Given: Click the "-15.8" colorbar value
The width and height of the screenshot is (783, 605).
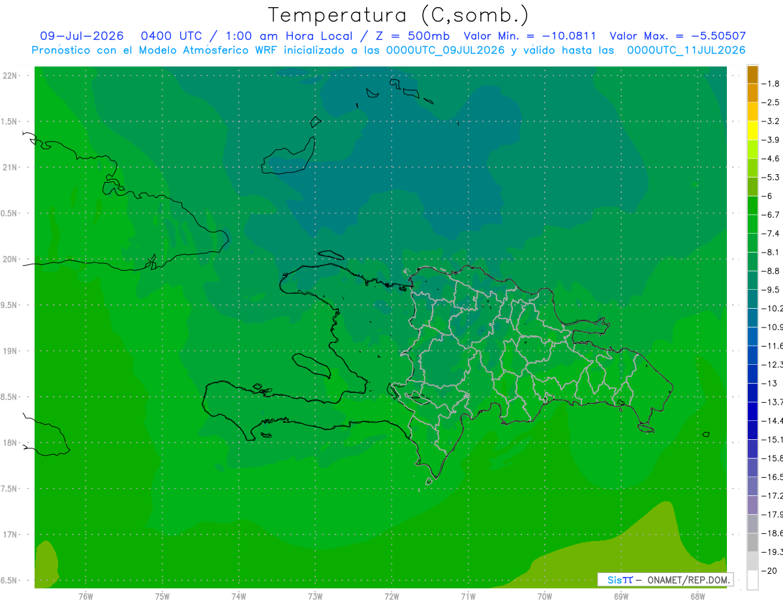Looking at the screenshot, I should tap(773, 458).
